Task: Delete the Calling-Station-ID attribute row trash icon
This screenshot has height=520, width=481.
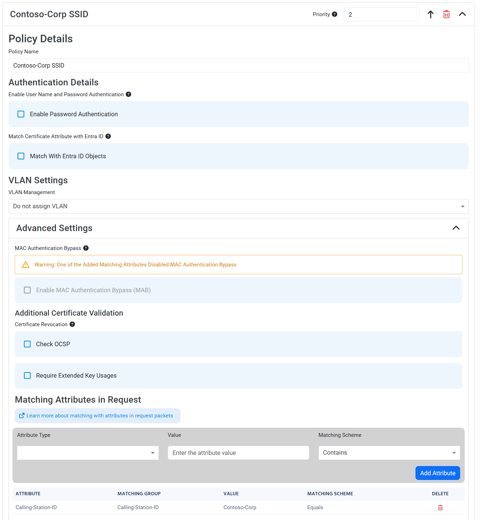Action: tap(440, 507)
